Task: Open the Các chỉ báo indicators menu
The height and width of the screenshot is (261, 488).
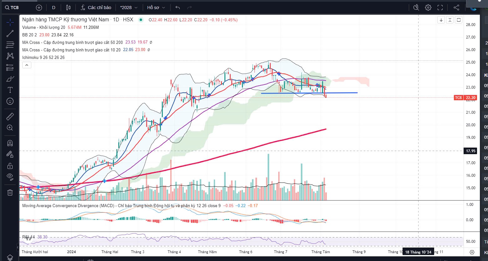Action: click(96, 8)
